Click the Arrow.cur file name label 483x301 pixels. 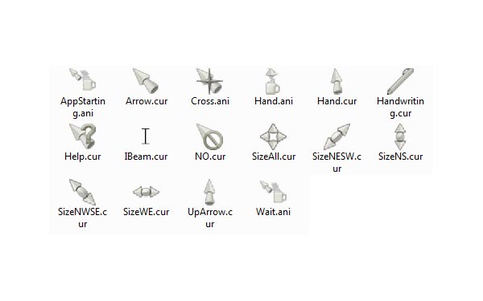pos(147,101)
